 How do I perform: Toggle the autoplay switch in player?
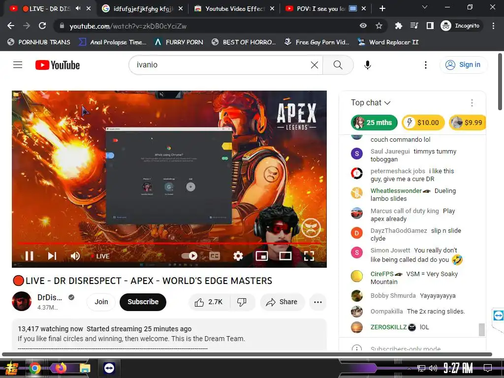189,256
